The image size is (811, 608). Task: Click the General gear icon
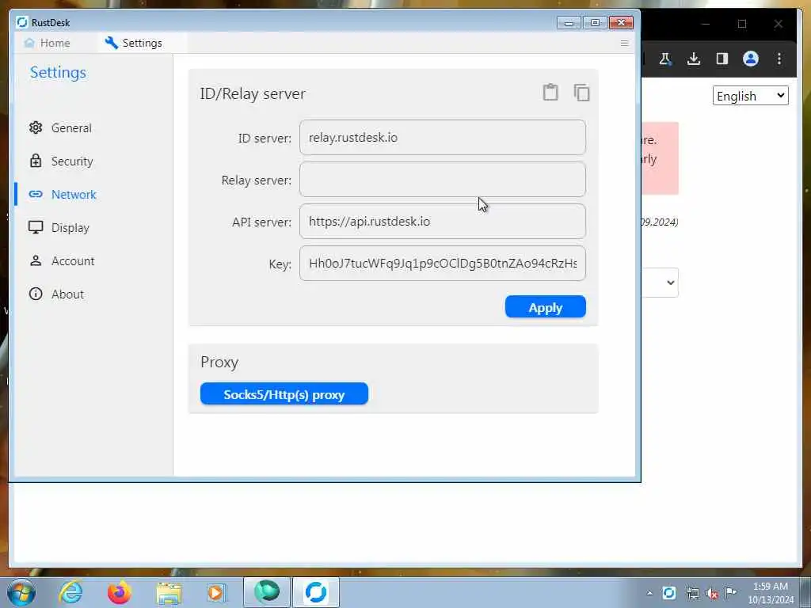tap(35, 127)
